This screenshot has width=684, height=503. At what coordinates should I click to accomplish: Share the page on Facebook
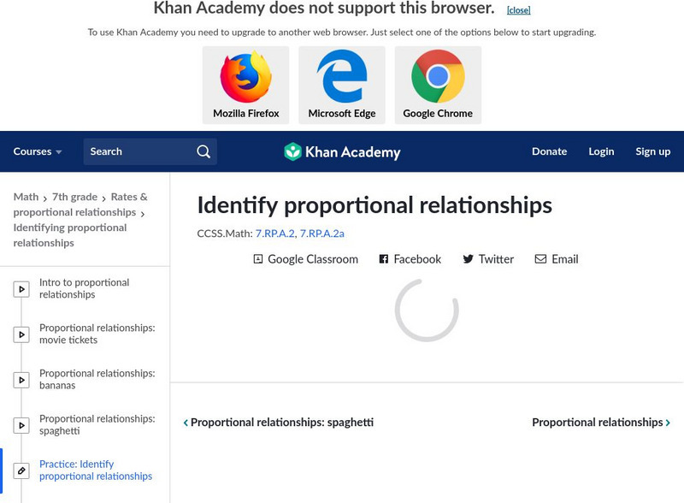pyautogui.click(x=410, y=259)
